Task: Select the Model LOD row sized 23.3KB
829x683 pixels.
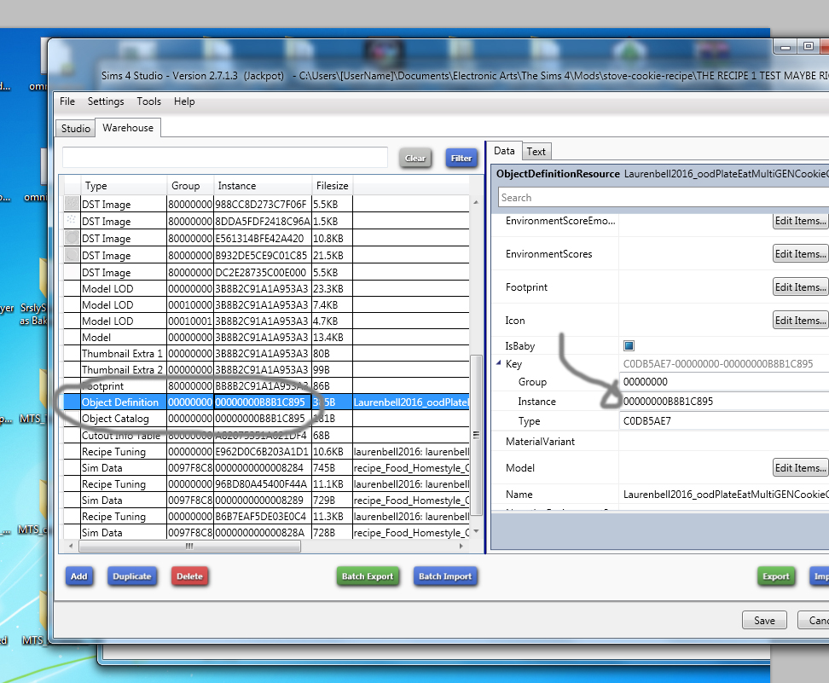Action: tap(266, 289)
